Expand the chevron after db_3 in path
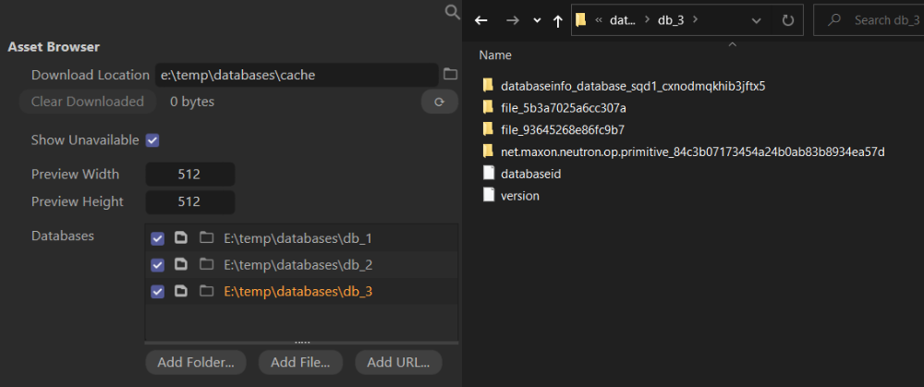Screen dimensions: 924x387 pos(695,19)
